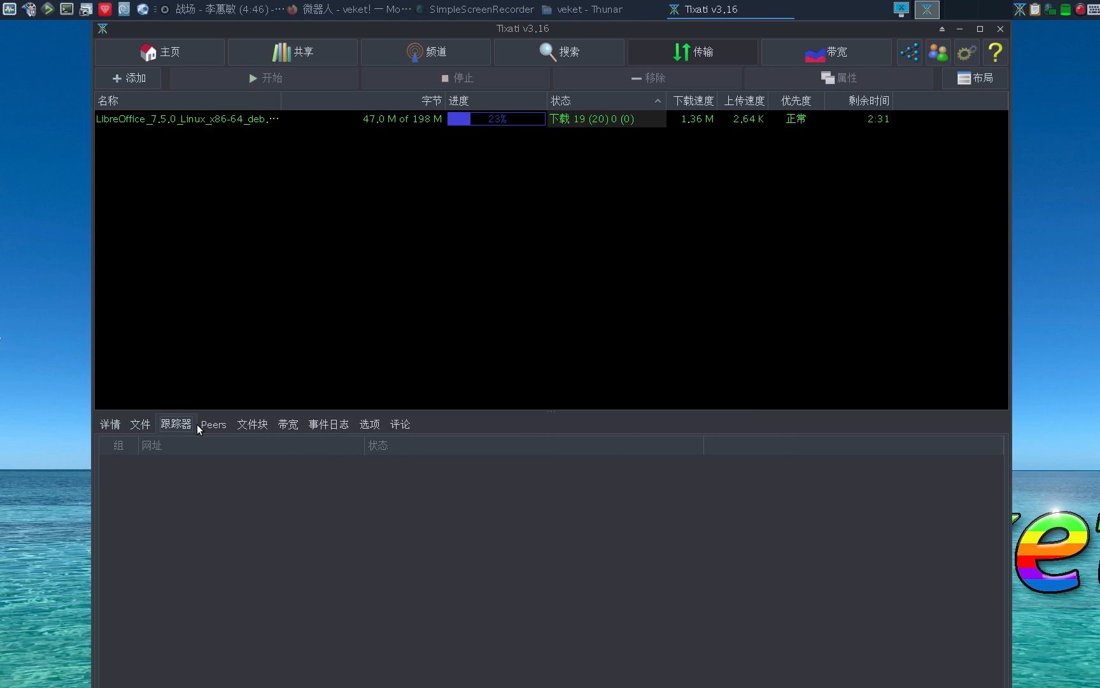Screen dimensions: 1100x688
Task: Click the 移除 (Remove) button
Action: click(x=647, y=78)
